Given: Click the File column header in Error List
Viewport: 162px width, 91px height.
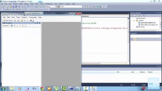Looking at the screenshot, I should coord(118,72).
